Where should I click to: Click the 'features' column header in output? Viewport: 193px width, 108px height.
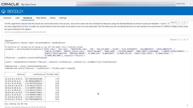[21, 74]
